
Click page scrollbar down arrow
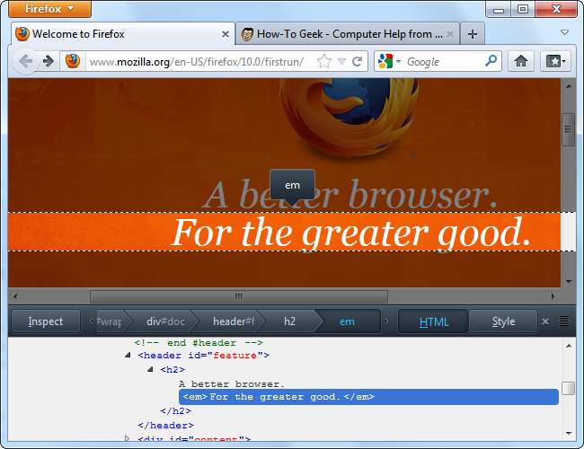(x=569, y=281)
